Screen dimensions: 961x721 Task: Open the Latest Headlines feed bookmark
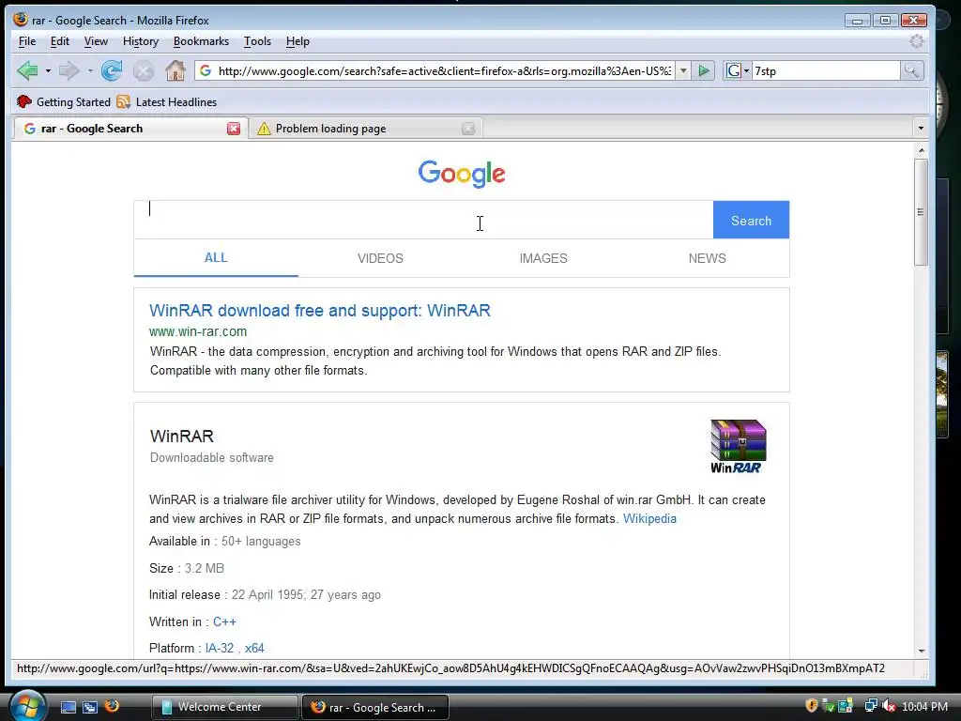tap(167, 101)
